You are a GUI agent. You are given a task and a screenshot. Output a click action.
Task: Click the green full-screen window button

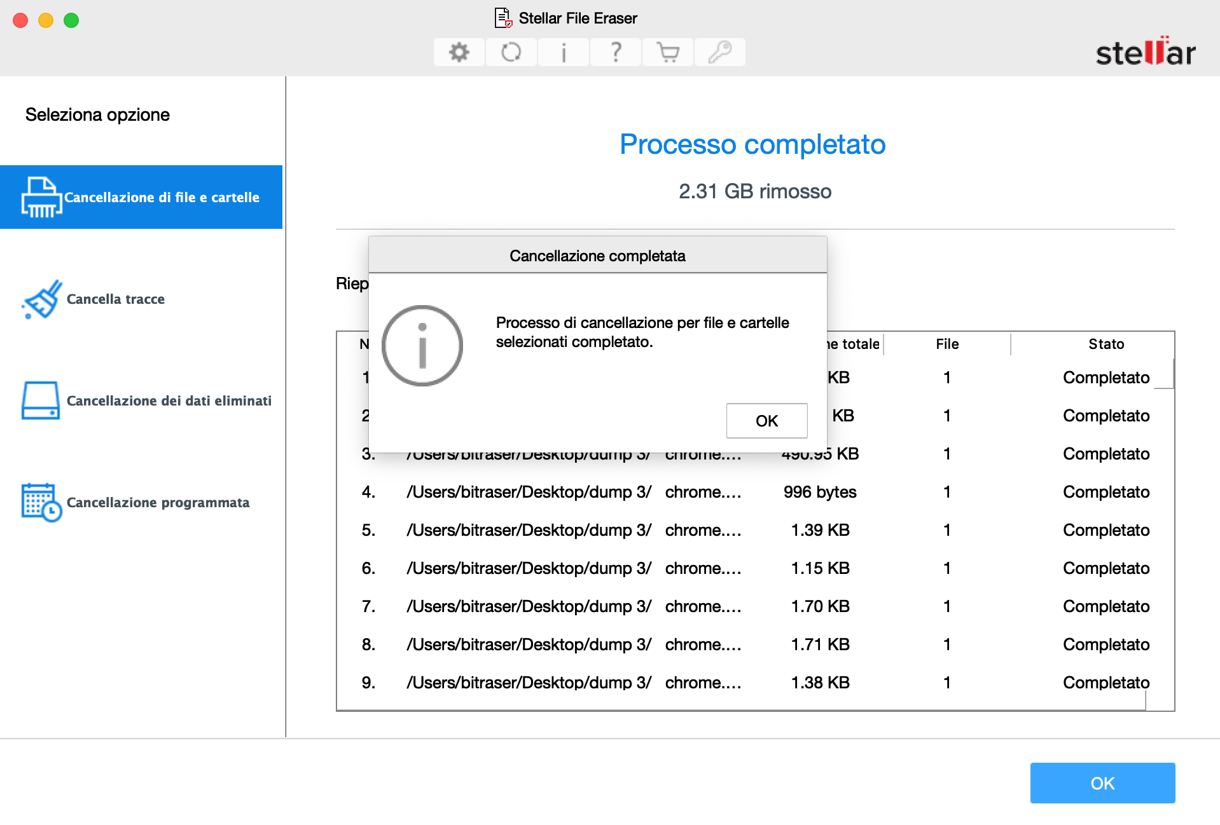[x=71, y=20]
